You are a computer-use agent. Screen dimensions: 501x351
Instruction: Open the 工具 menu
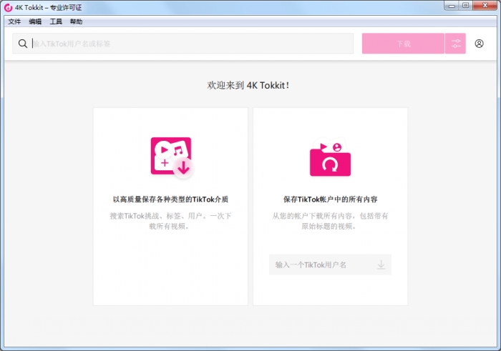pyautogui.click(x=56, y=21)
